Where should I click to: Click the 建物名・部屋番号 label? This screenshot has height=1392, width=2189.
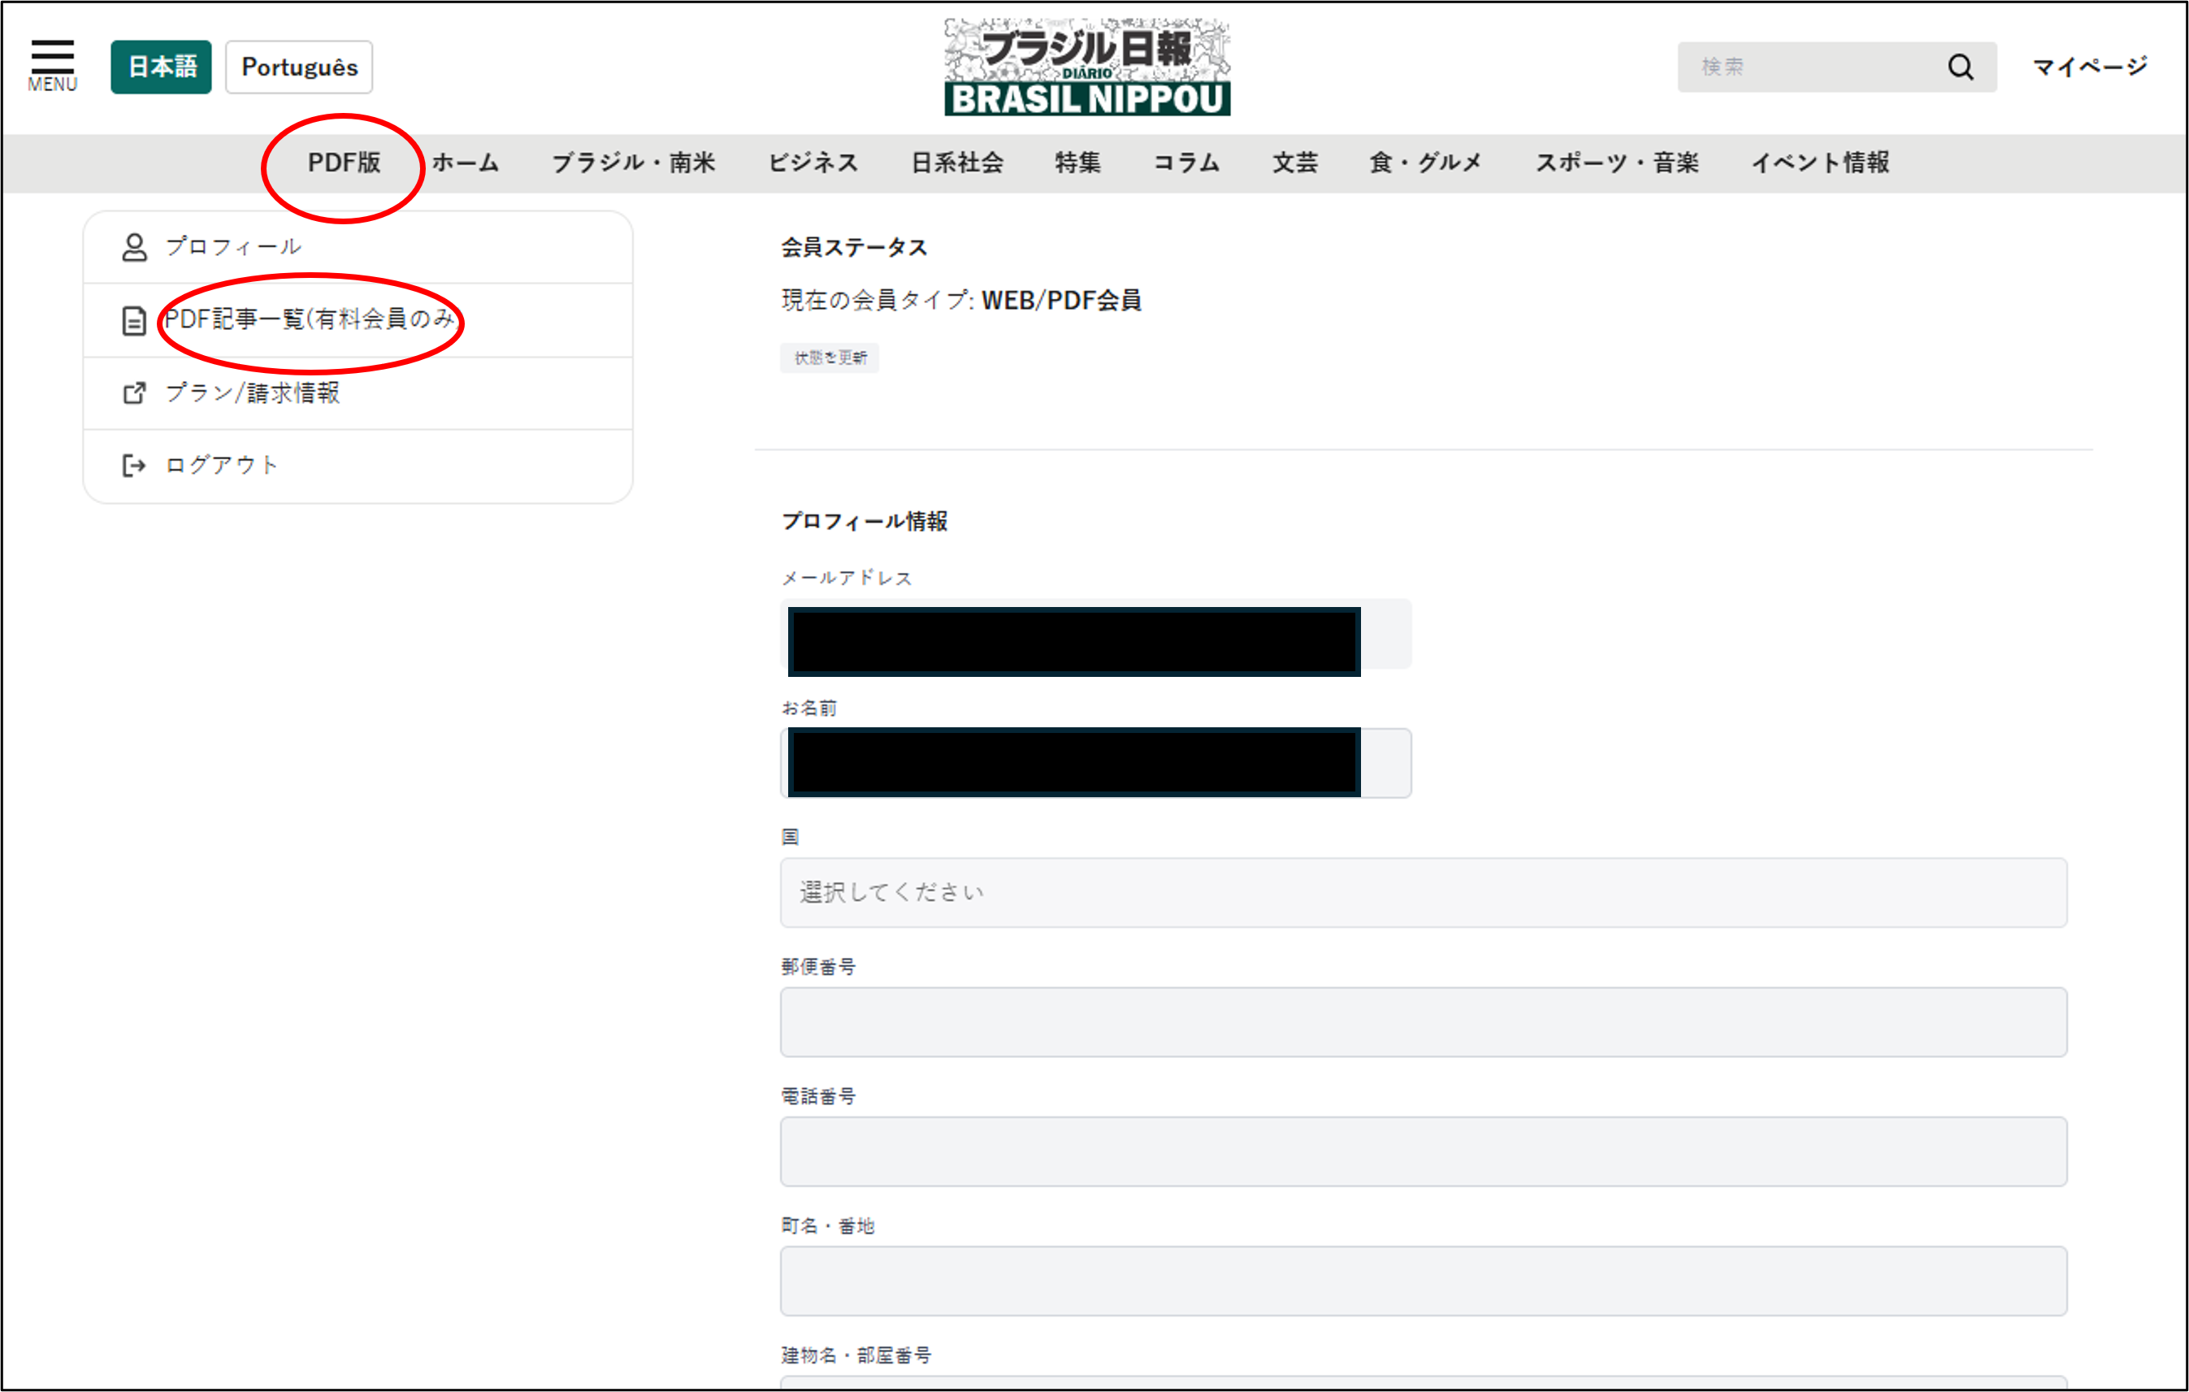pyautogui.click(x=856, y=1355)
